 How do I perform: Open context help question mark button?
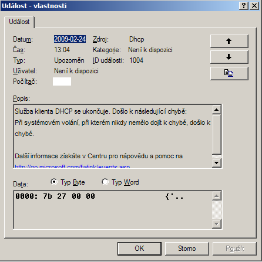coord(244,5)
